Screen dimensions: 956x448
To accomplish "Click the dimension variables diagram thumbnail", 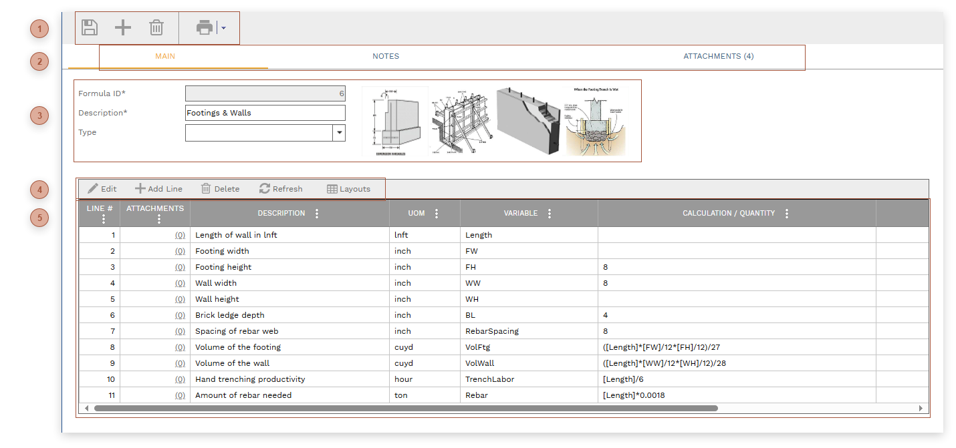I will (394, 121).
